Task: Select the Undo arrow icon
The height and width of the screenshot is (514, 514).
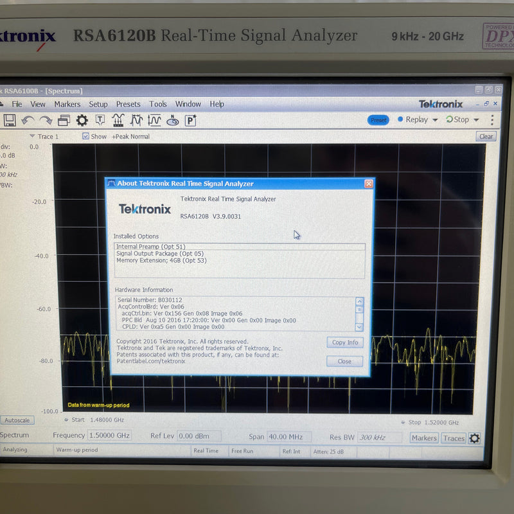Action: click(x=27, y=120)
